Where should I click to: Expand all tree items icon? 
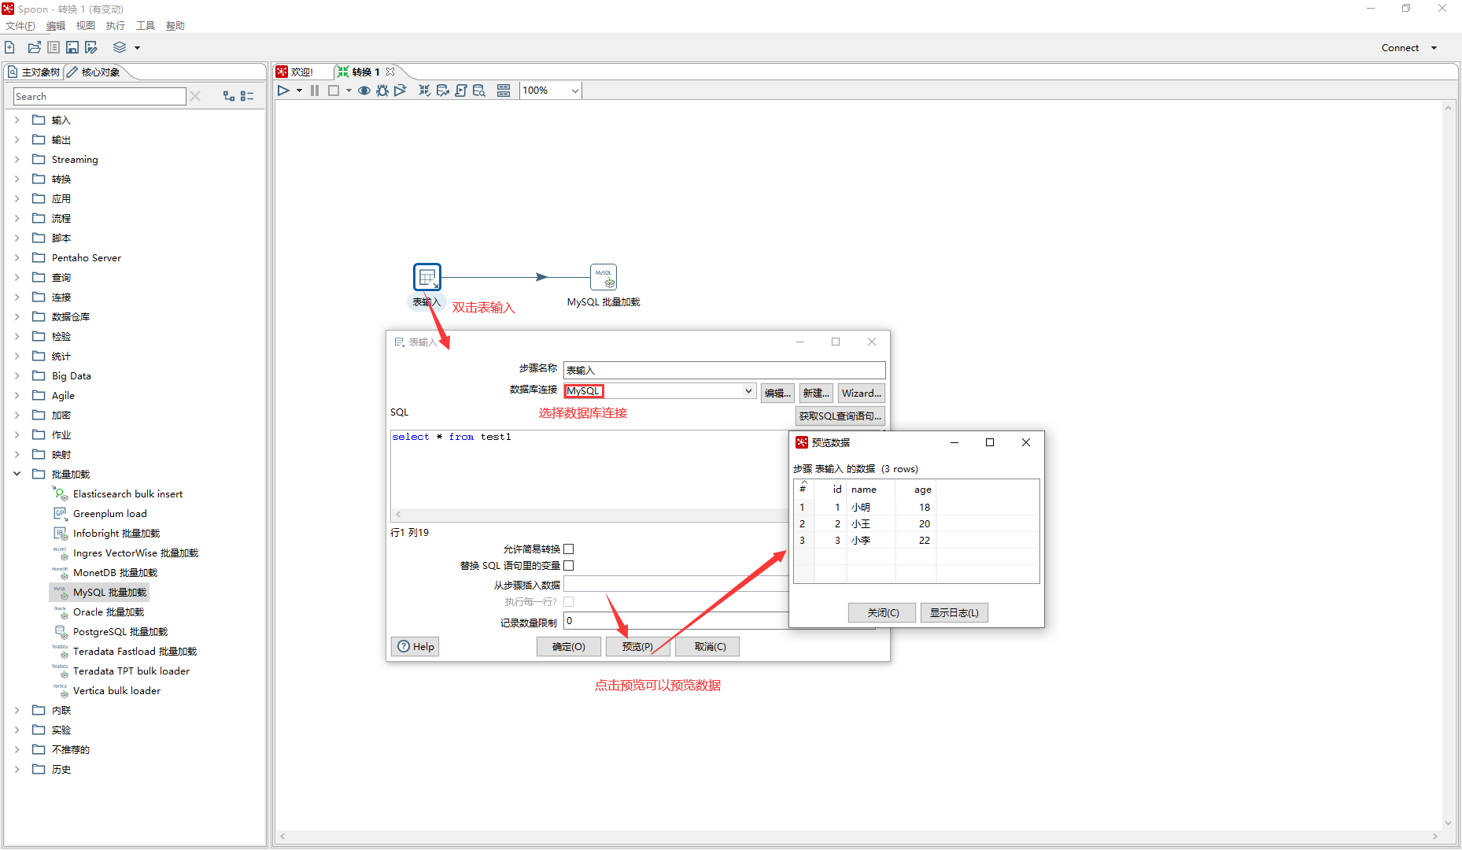coord(229,96)
